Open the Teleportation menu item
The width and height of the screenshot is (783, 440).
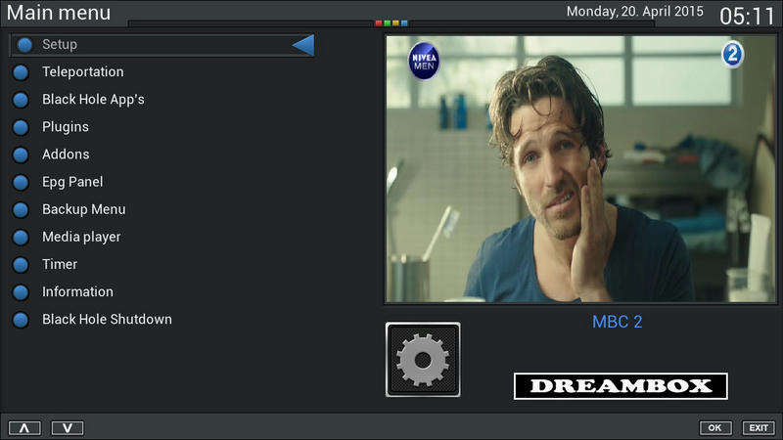click(83, 71)
